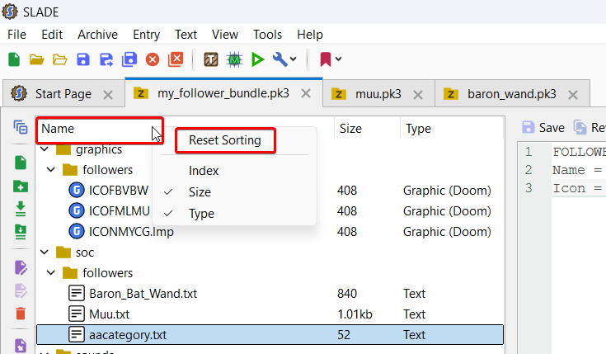Switch to the baron_wand.pk3 tab
The height and width of the screenshot is (354, 606).
click(512, 94)
